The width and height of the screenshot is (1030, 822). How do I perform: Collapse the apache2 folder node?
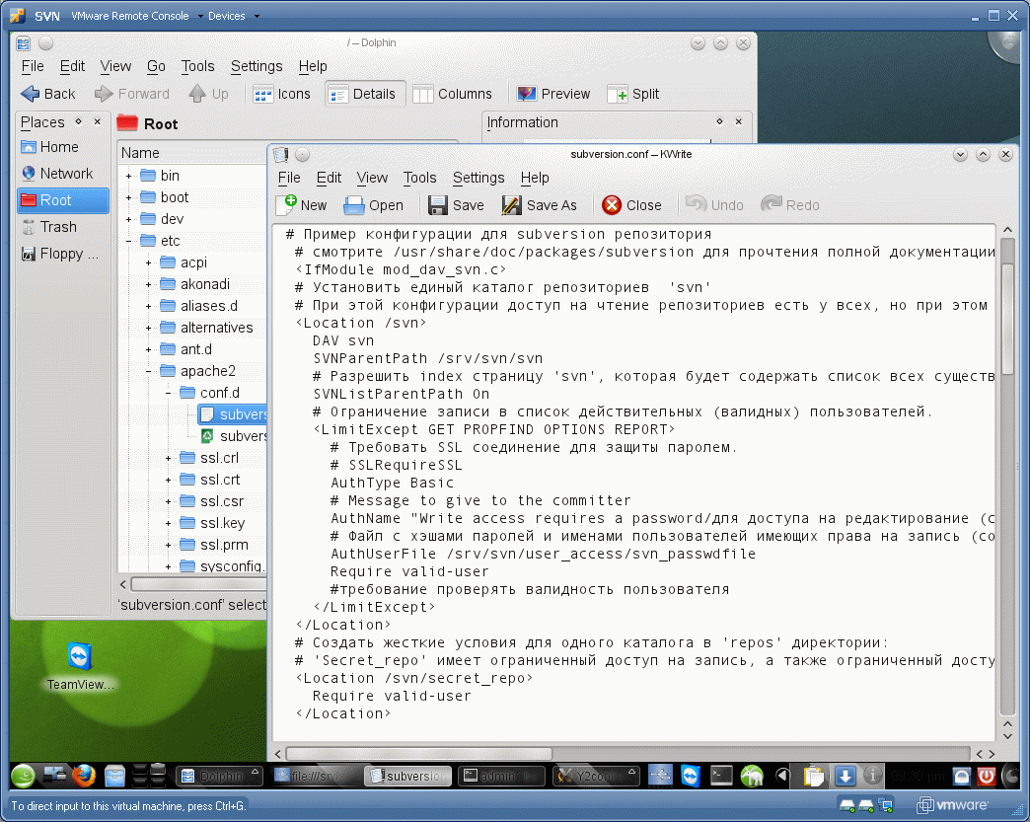coord(148,371)
